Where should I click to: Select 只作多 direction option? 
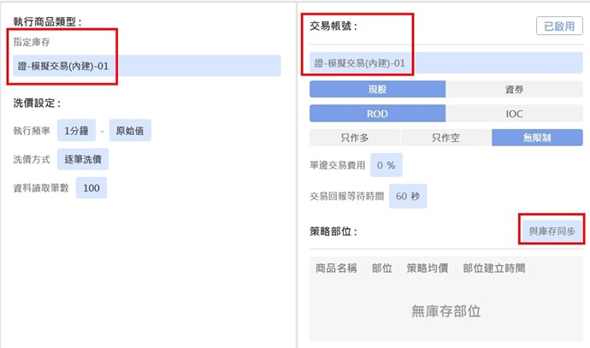click(354, 138)
